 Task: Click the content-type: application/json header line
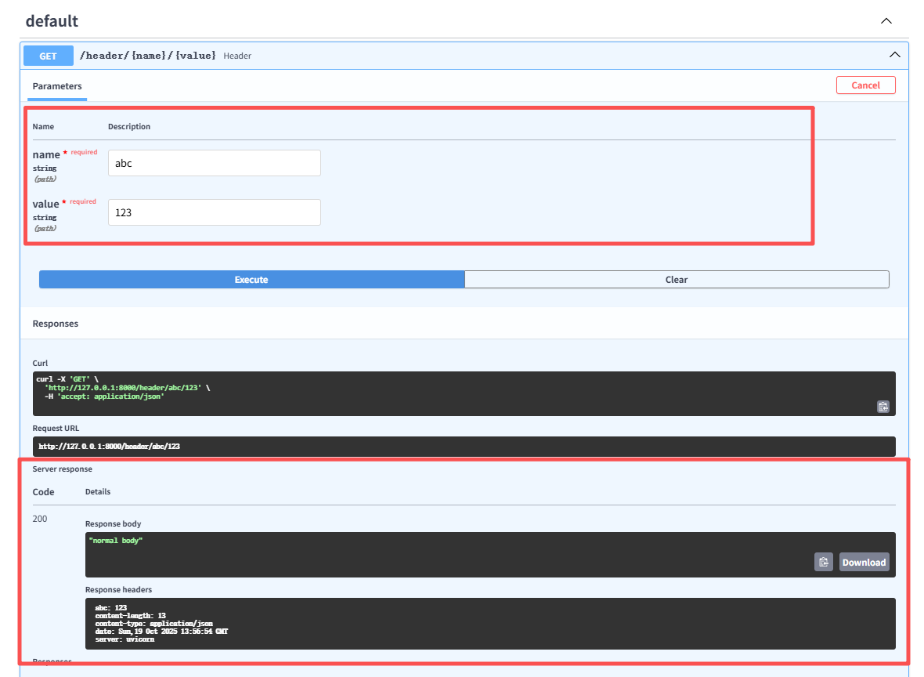point(153,624)
